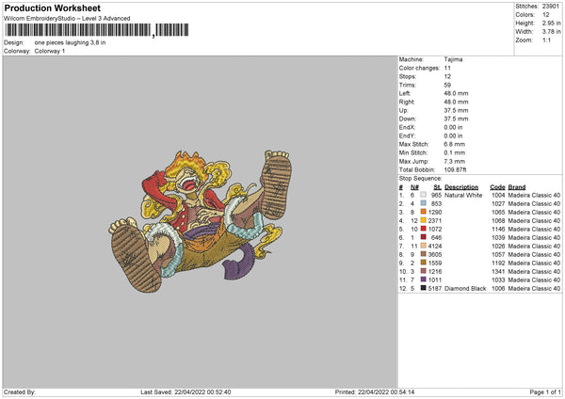Click the Code column header

tap(497, 187)
